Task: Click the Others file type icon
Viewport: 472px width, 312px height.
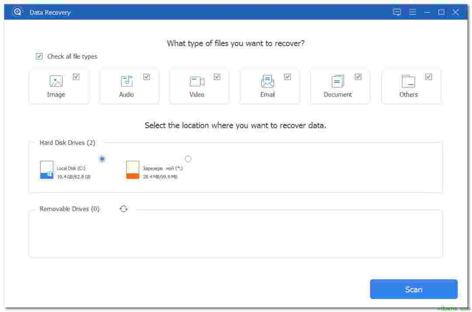Action: pyautogui.click(x=407, y=81)
